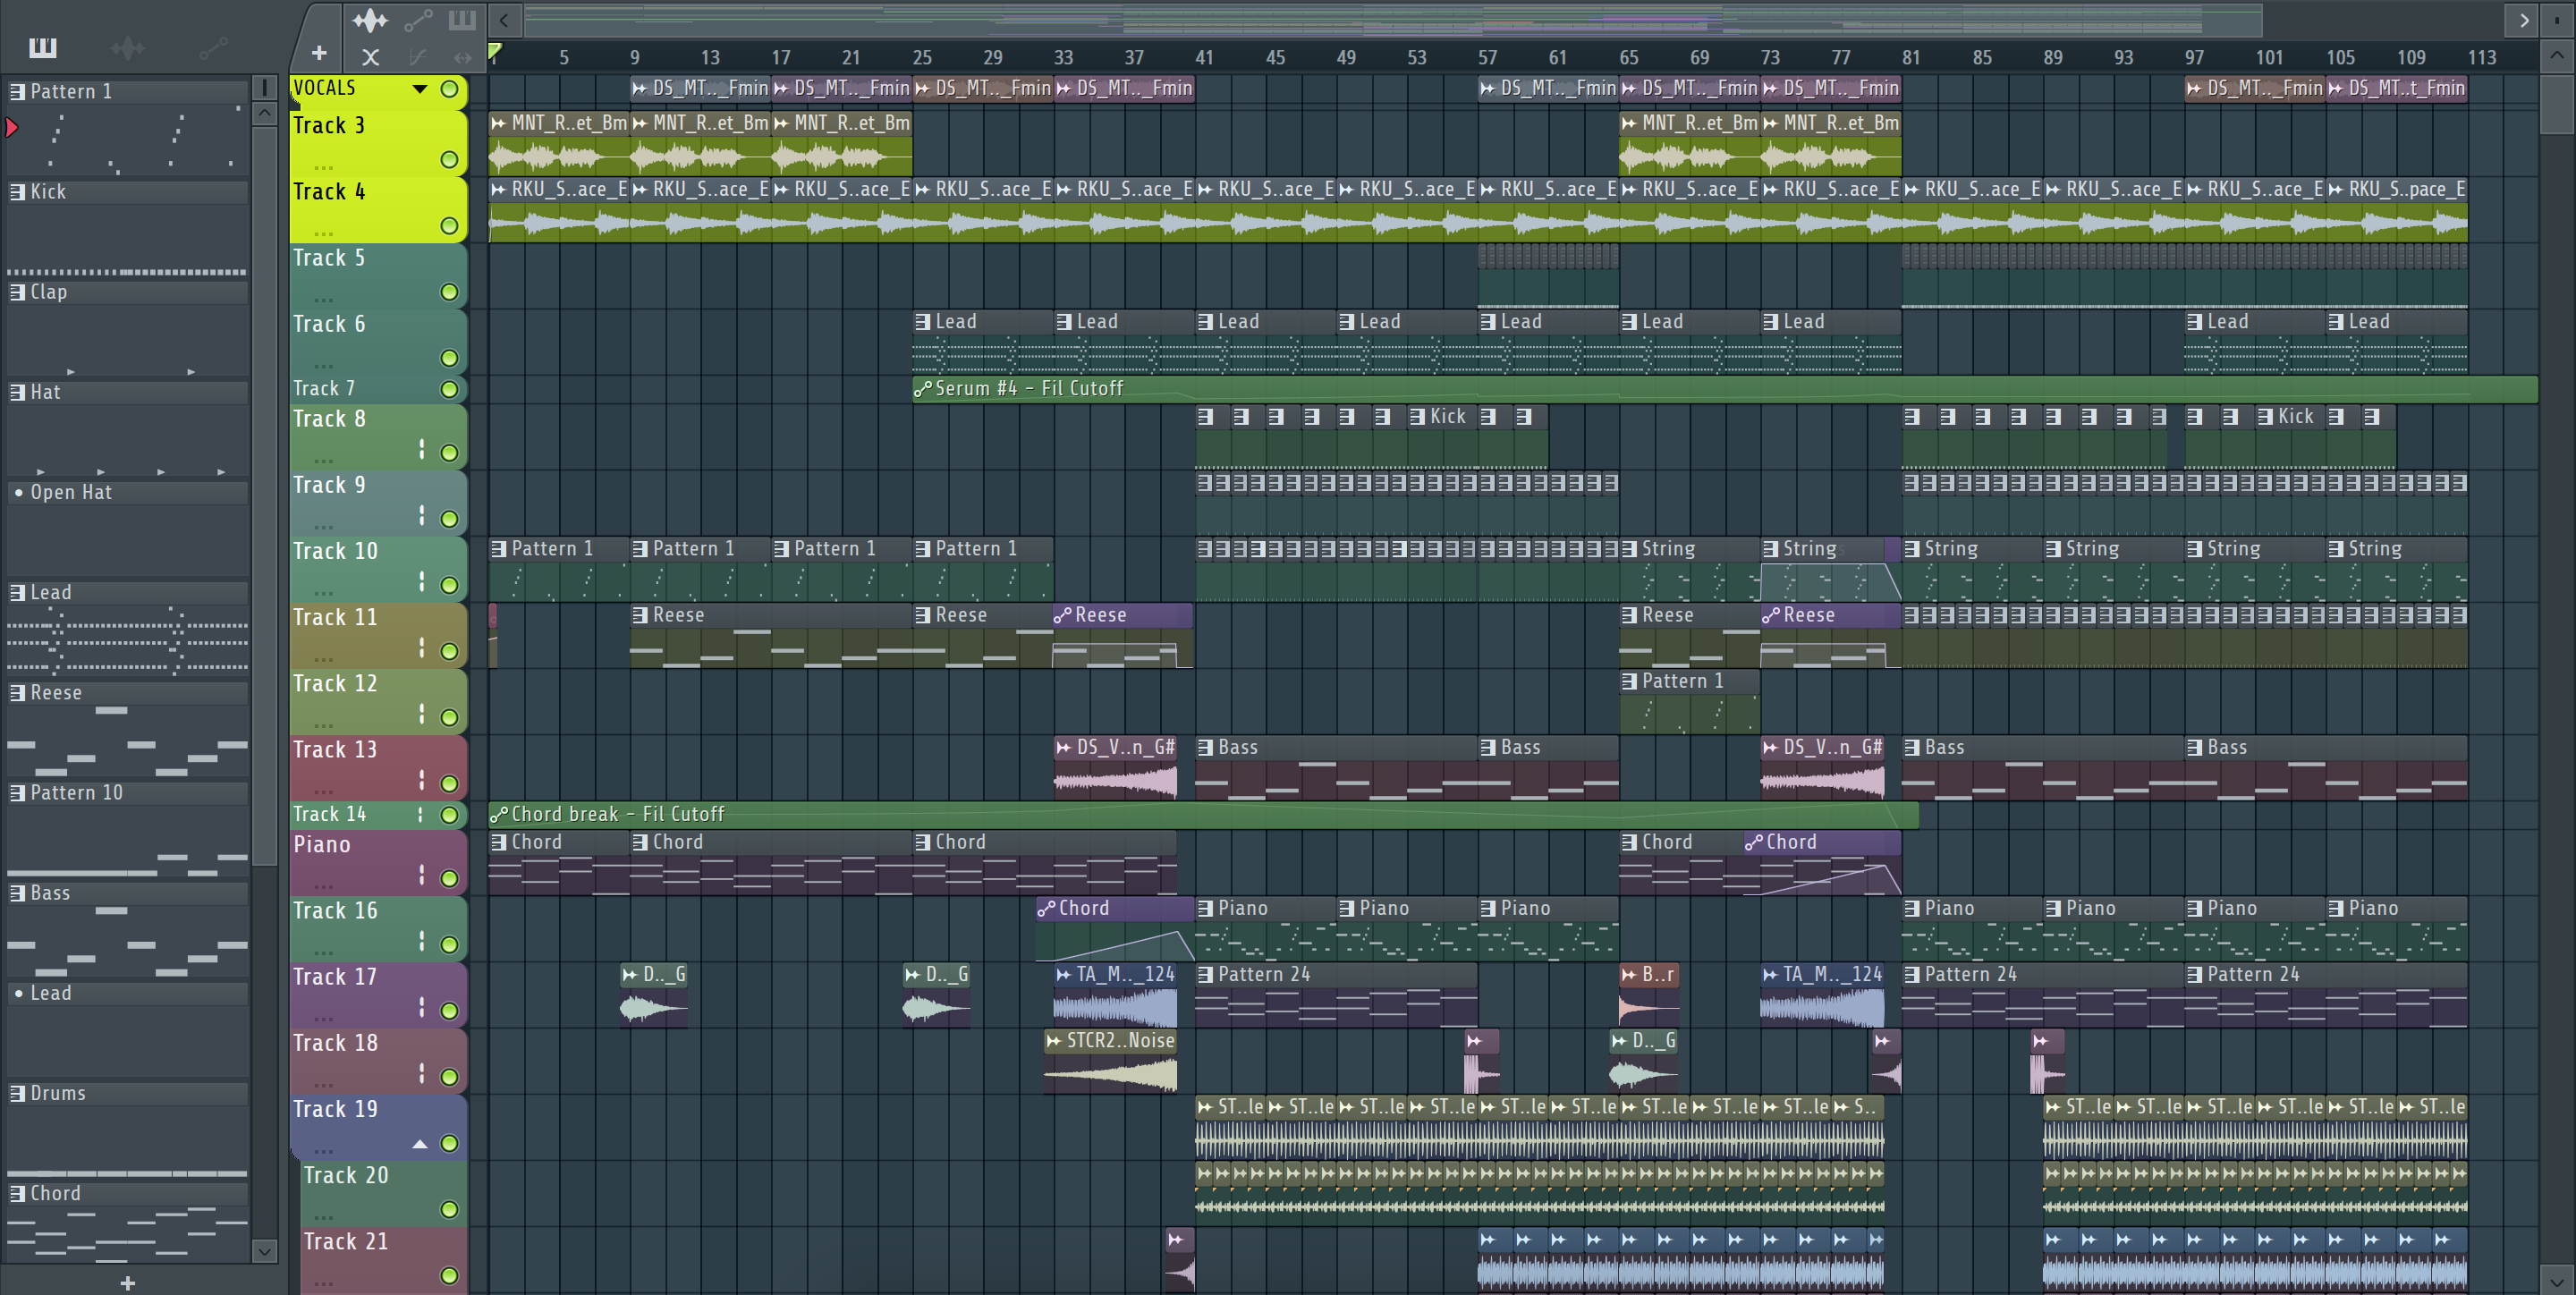Mute Track 7 automation track
2576x1295 pixels.
450,389
